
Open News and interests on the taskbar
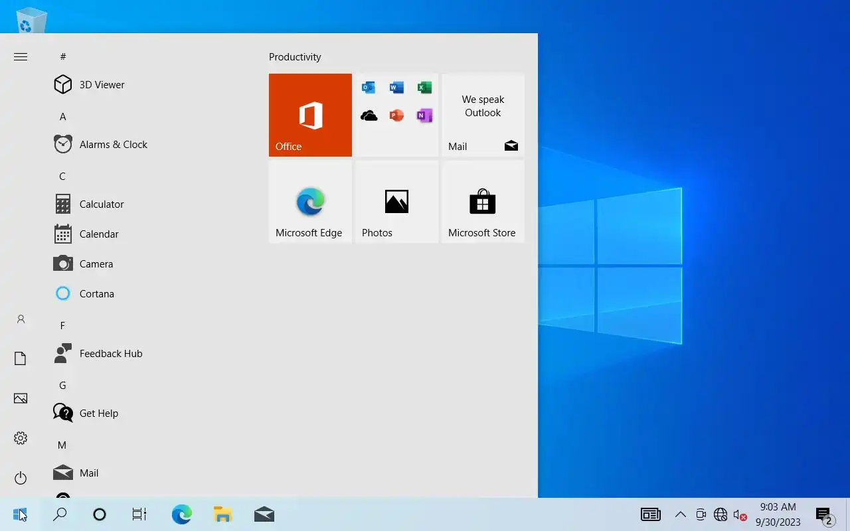651,514
